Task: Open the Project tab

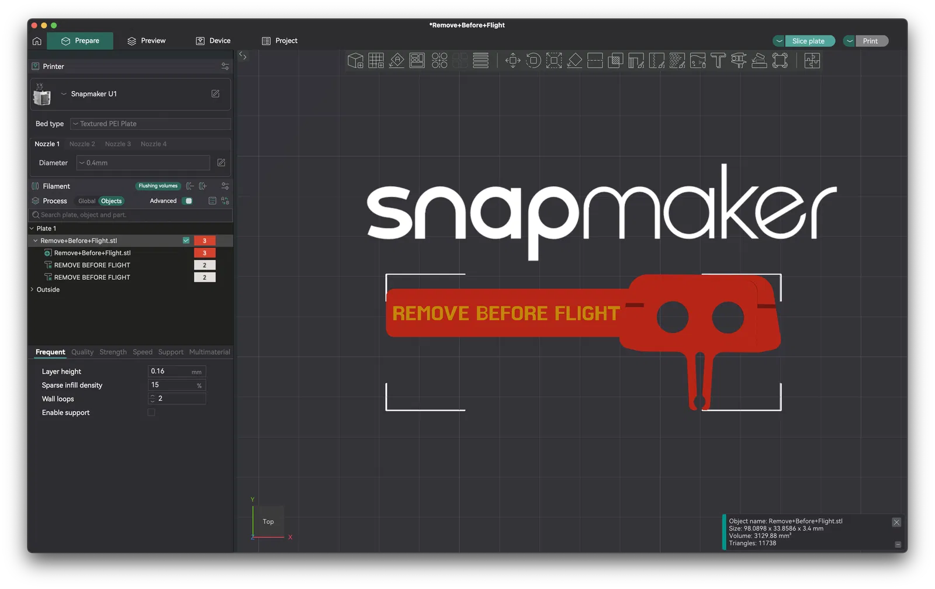Action: (x=280, y=41)
